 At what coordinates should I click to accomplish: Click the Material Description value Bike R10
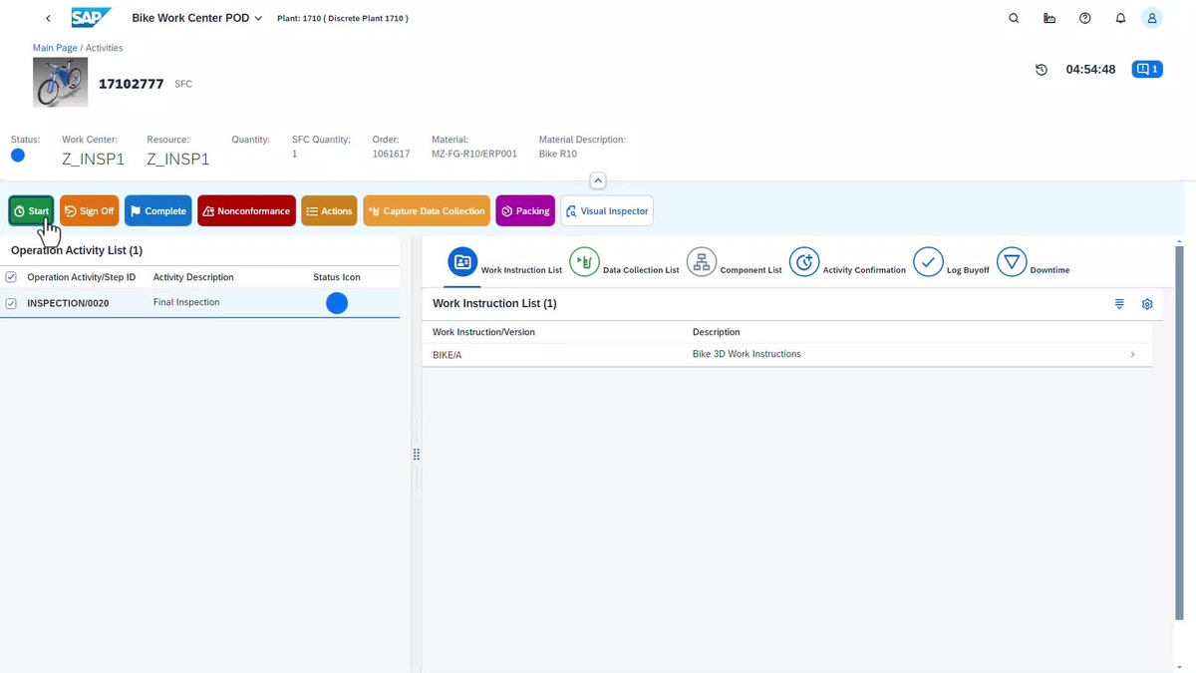point(558,155)
